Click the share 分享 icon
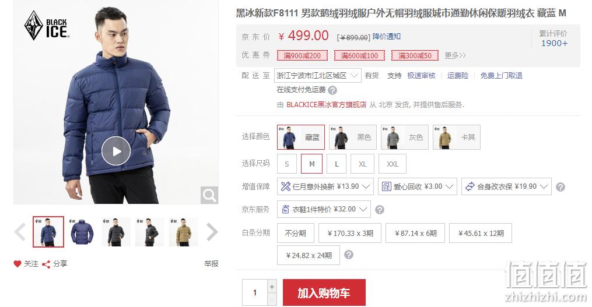The height and width of the screenshot is (307, 592). coord(46,264)
